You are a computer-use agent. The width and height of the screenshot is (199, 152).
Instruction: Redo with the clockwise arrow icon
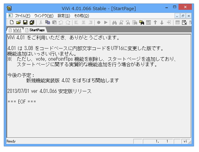coord(68,23)
